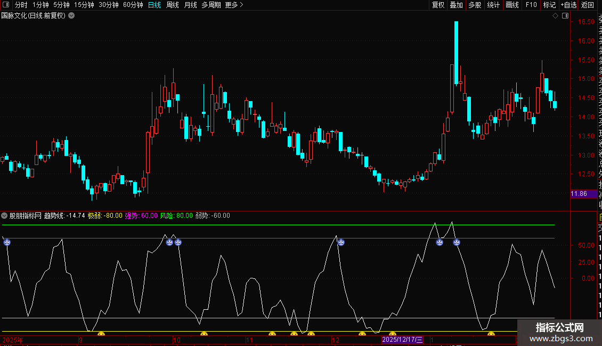
Task: Click the blue sad-face above December
Action: [x=341, y=242]
